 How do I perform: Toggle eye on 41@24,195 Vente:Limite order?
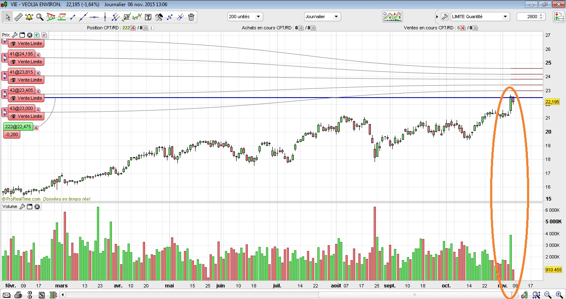tap(13, 62)
